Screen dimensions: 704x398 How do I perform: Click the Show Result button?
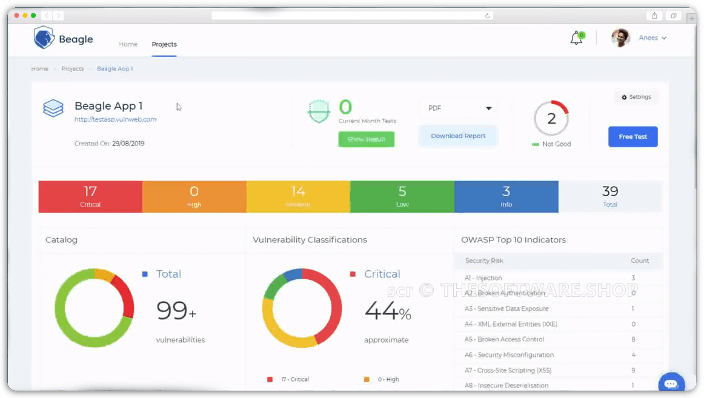tap(367, 139)
